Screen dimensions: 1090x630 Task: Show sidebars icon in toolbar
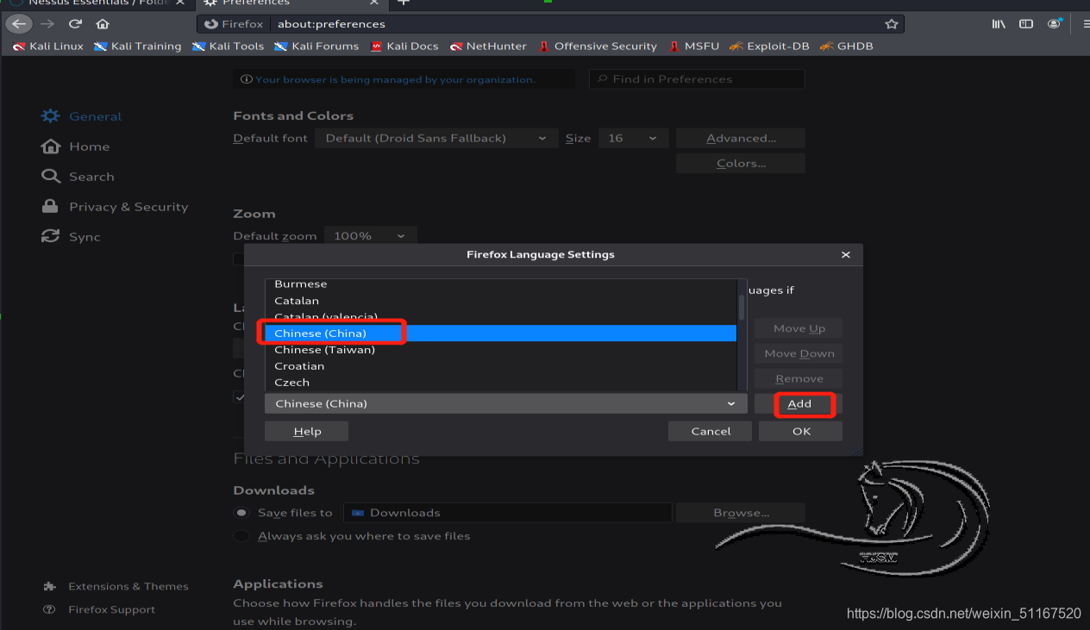1026,24
